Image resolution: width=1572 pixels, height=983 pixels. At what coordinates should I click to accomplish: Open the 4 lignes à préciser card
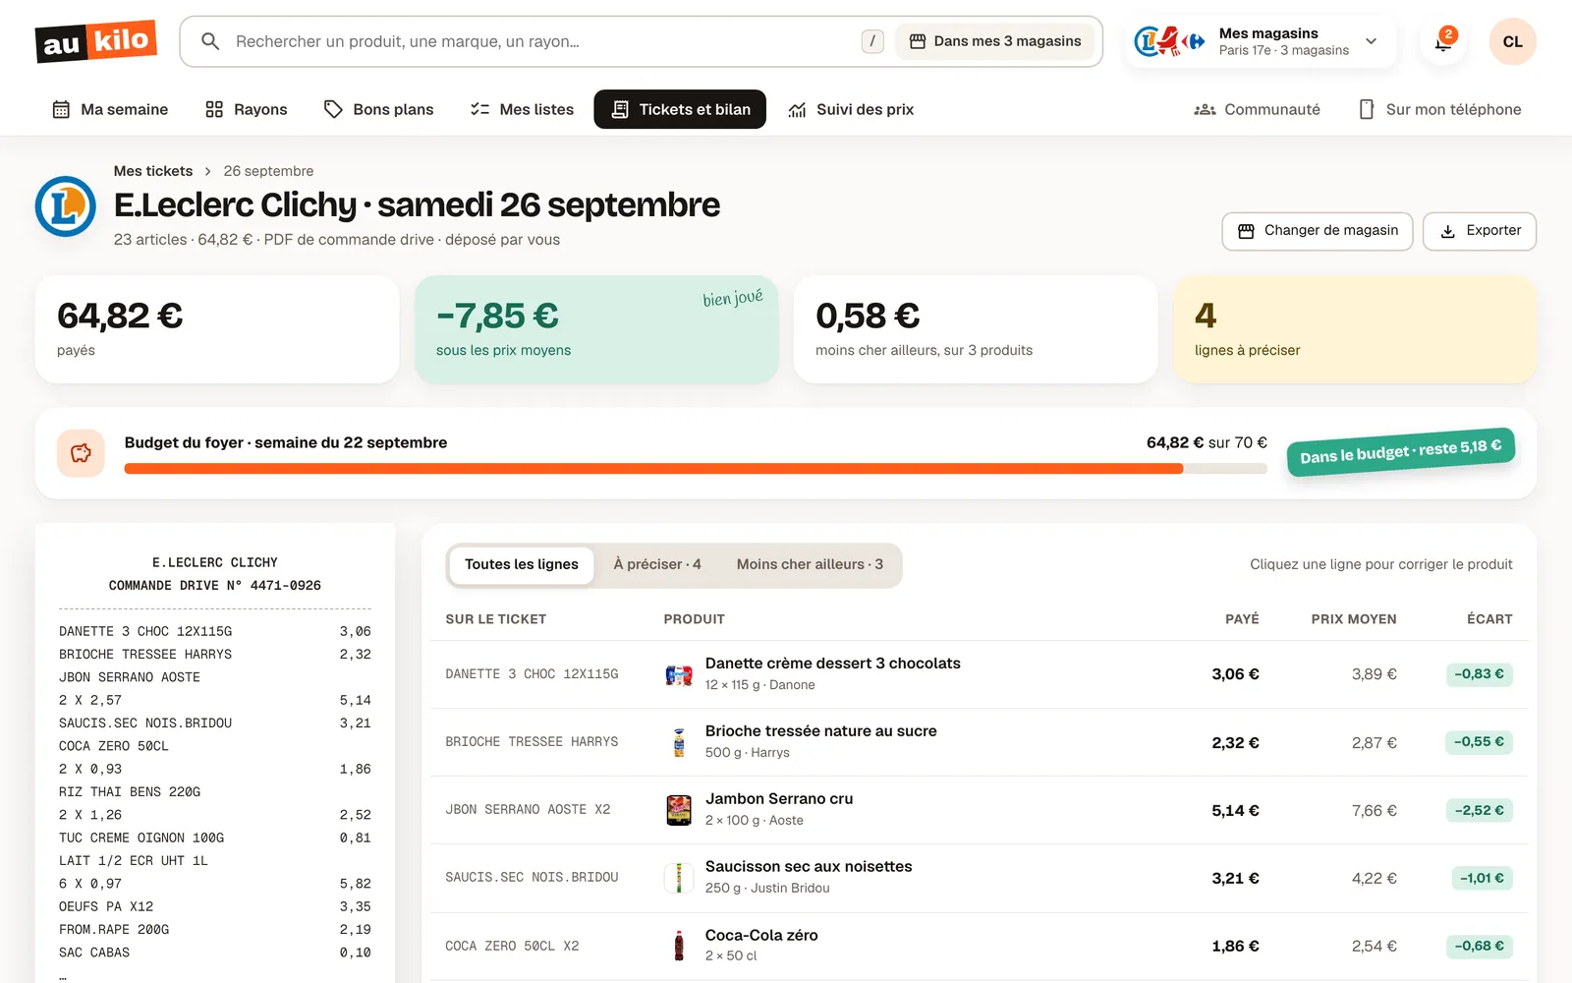1355,329
